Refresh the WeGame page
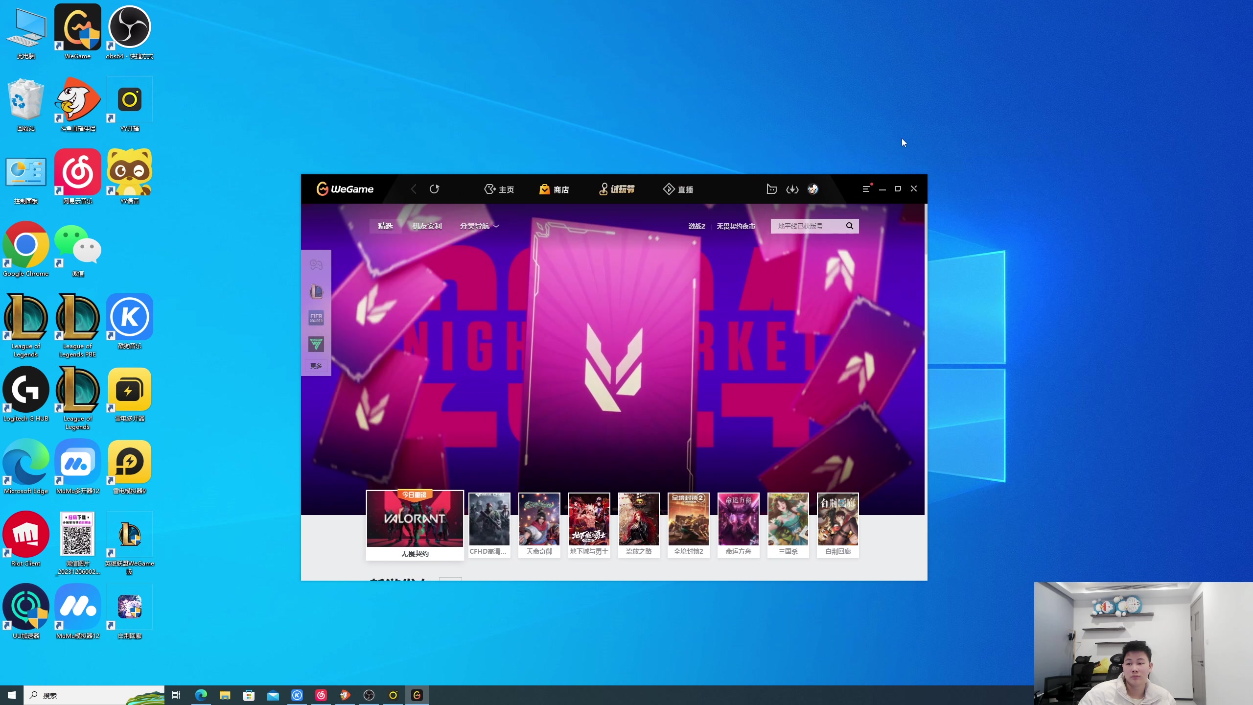1253x705 pixels. [434, 189]
